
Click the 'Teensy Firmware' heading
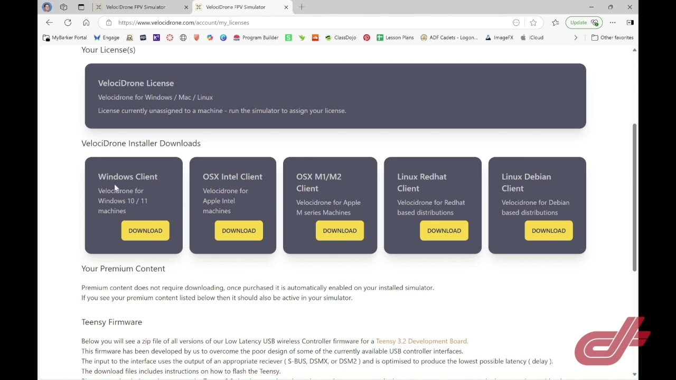111,322
